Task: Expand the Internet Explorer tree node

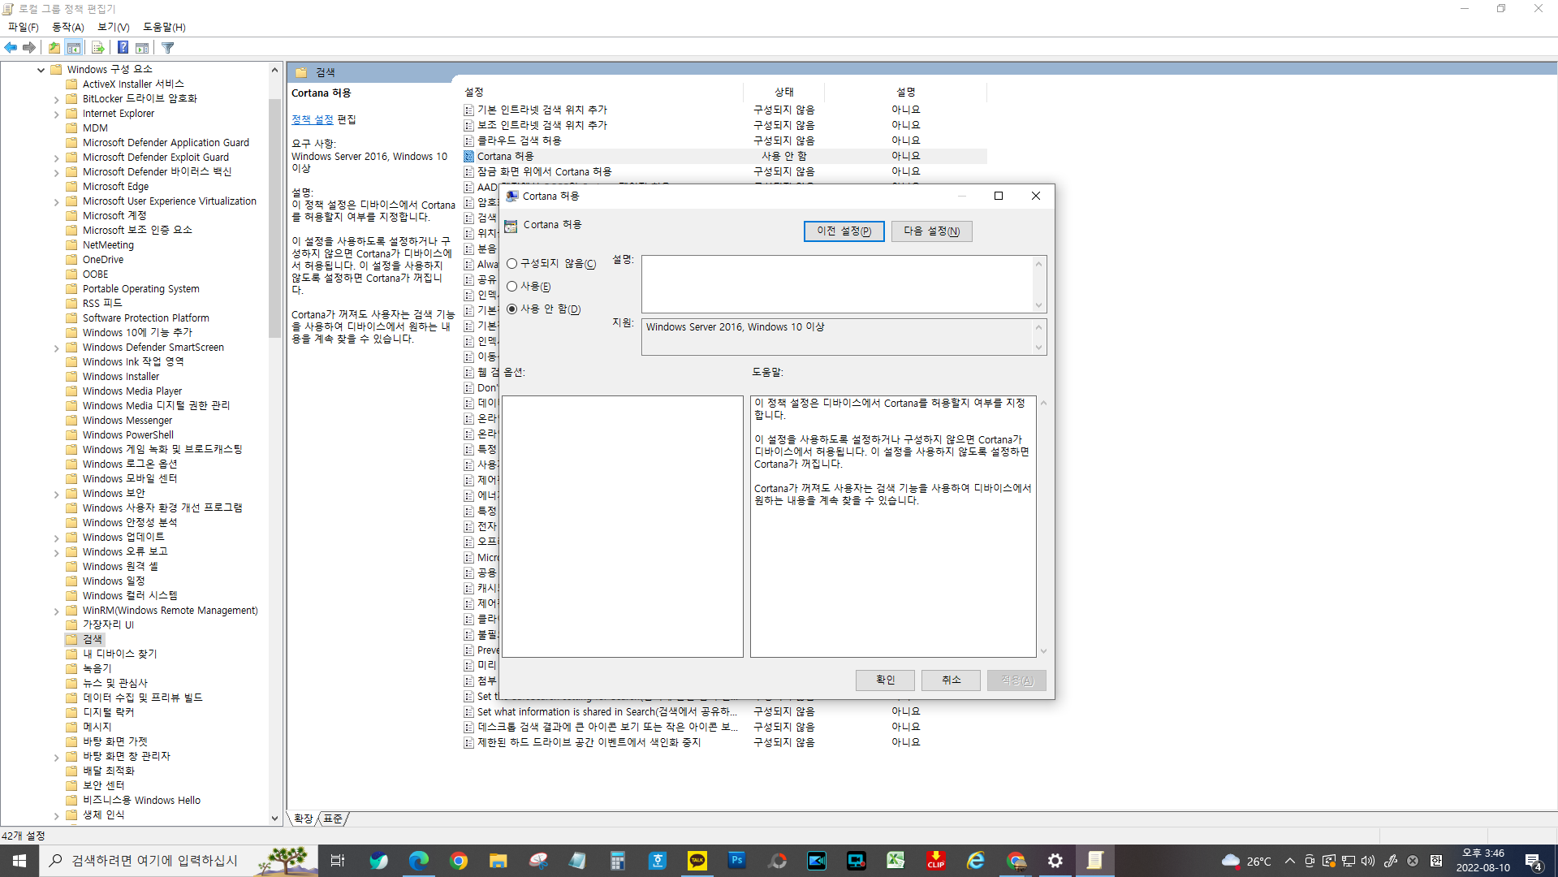Action: tap(56, 114)
